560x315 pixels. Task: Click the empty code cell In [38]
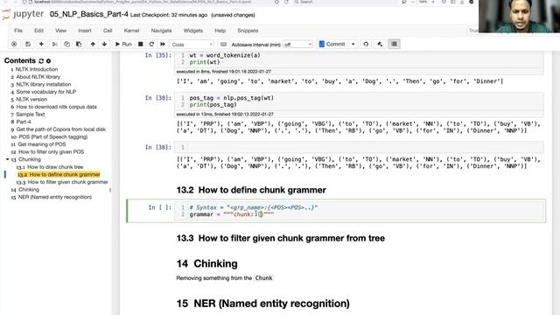[x=360, y=147]
